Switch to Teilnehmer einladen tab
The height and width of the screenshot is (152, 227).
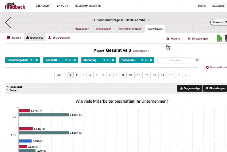click(130, 29)
